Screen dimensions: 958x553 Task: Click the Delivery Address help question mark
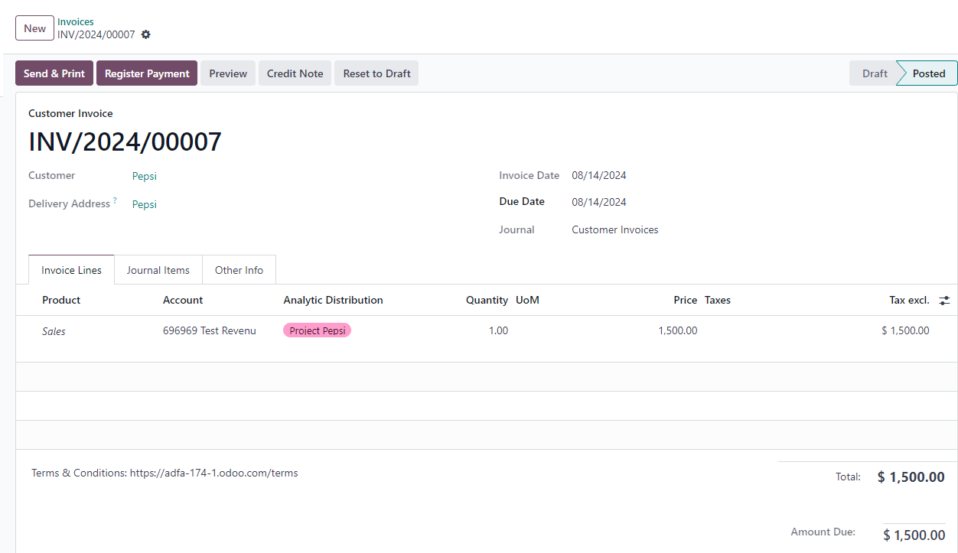[115, 200]
